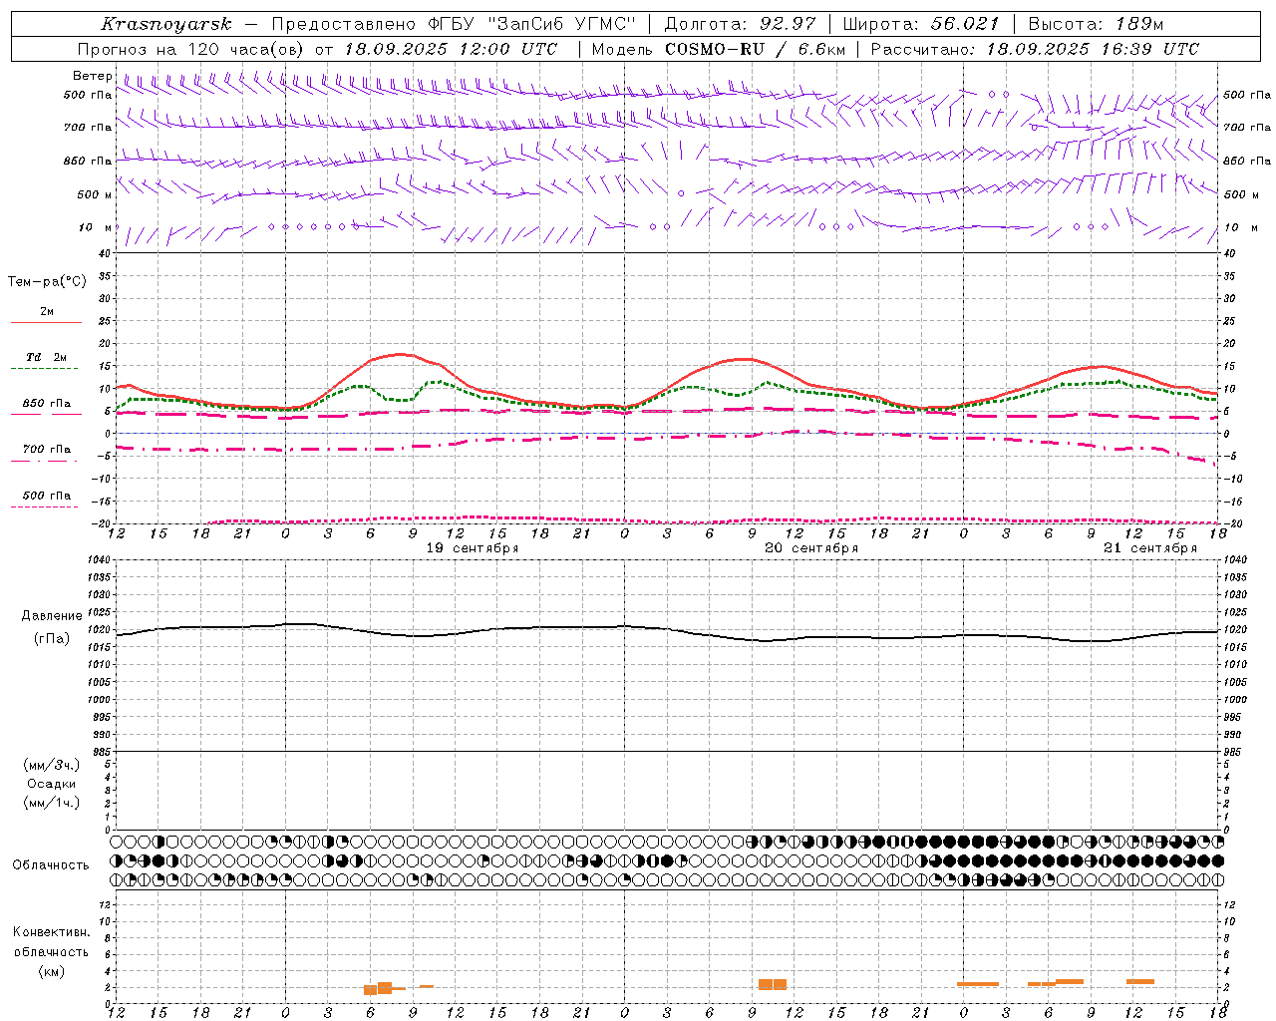Click the '(мм/1ч.)' precipitation unit label
Screen dimensions: 1276x1021
52,803
